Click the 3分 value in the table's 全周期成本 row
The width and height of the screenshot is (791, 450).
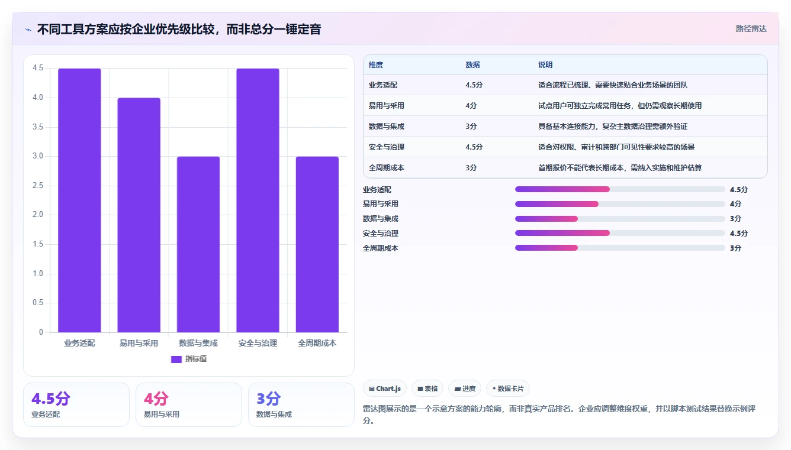point(471,168)
